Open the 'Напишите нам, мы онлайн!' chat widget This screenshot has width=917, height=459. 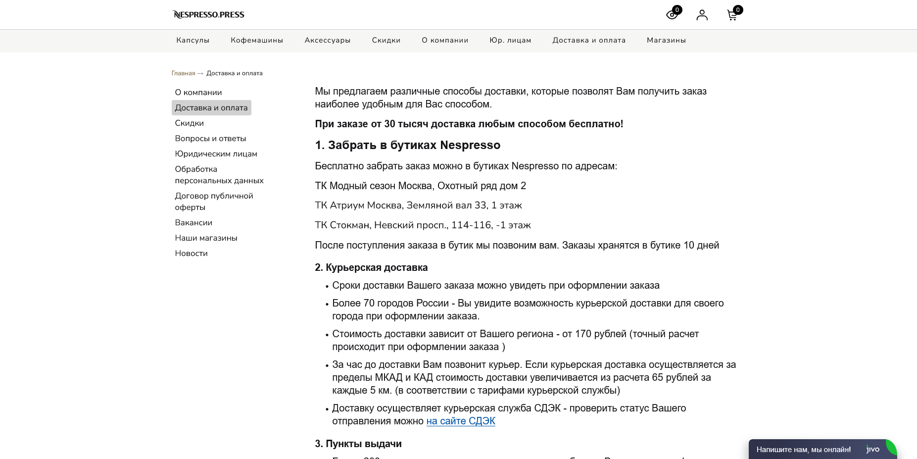pos(822,450)
